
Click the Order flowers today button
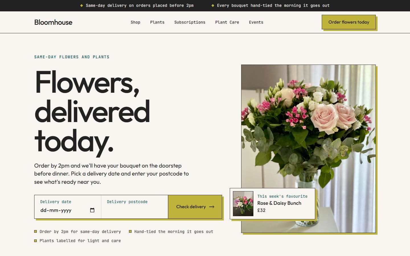point(349,22)
